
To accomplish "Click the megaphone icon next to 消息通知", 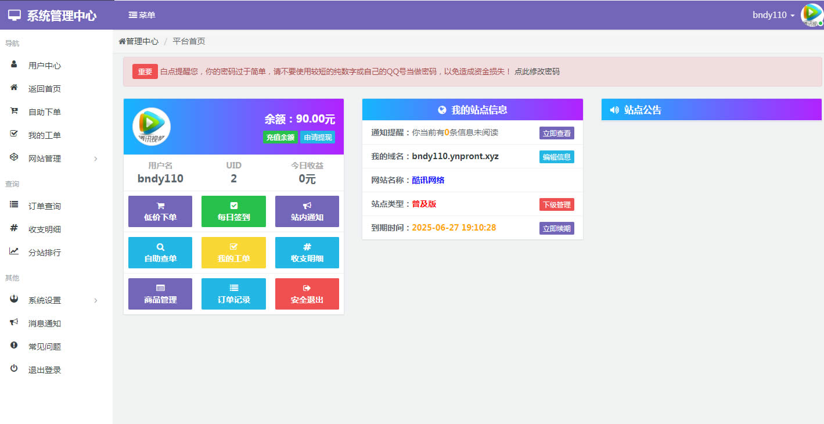I will pos(14,322).
